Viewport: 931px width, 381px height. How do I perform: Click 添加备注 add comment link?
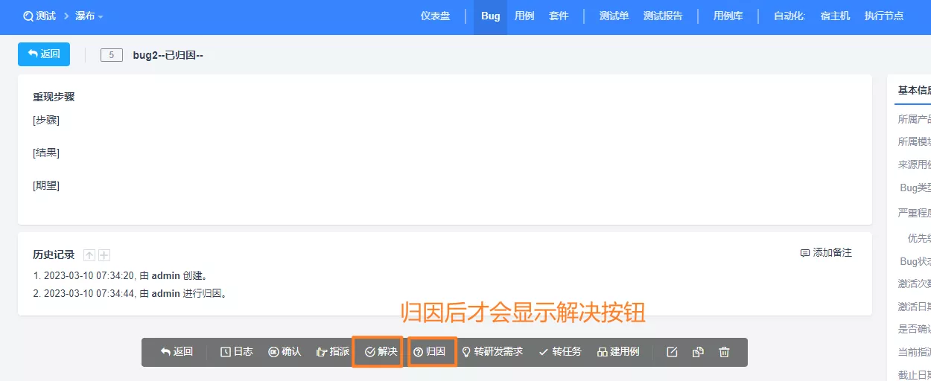(x=826, y=253)
